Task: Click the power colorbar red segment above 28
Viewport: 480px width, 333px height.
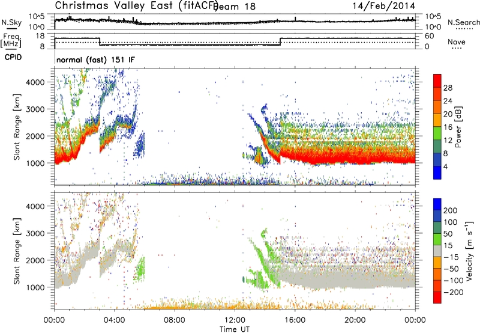Action: [437, 81]
